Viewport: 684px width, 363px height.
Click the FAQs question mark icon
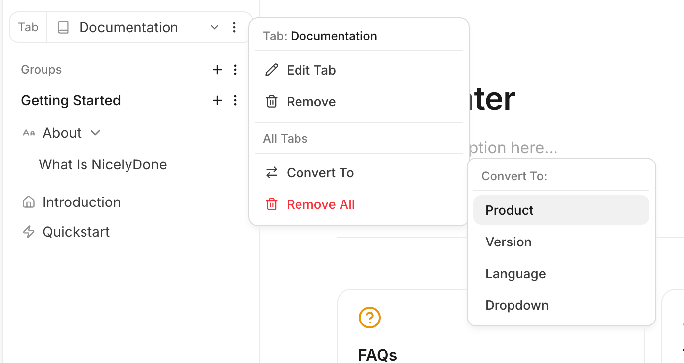(369, 318)
